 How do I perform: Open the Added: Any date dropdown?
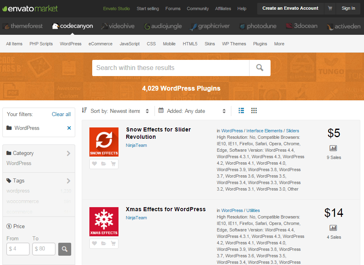(193, 111)
